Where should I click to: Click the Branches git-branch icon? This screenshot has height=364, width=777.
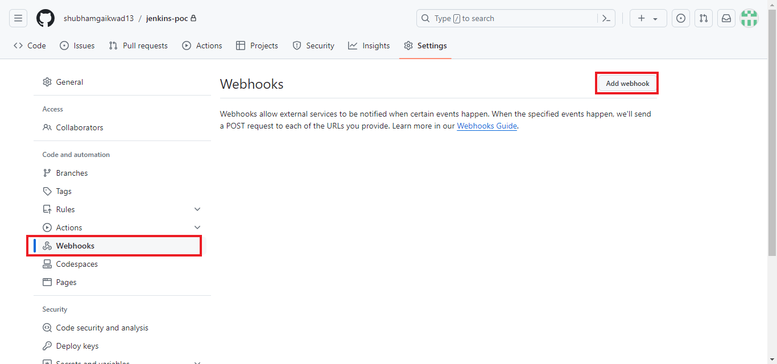pos(47,173)
